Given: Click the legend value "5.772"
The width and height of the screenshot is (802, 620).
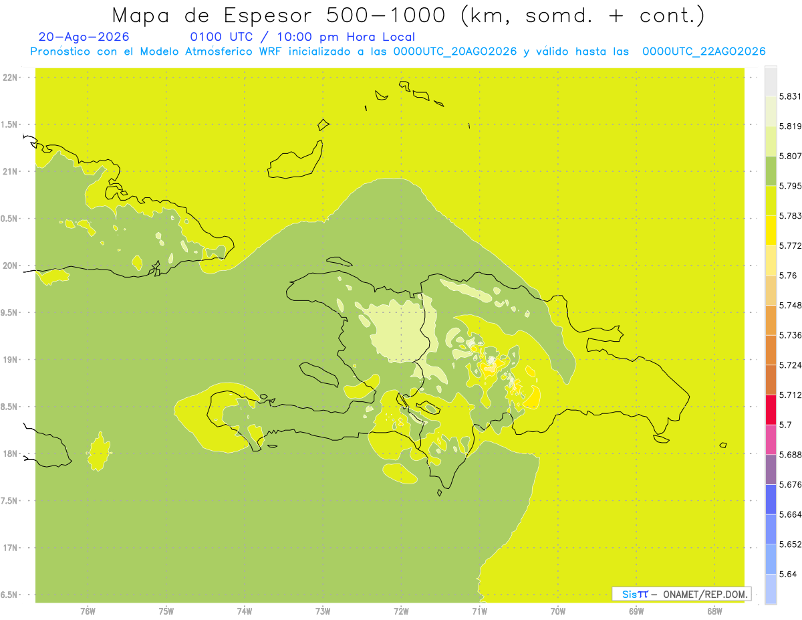Looking at the screenshot, I should pyautogui.click(x=790, y=245).
